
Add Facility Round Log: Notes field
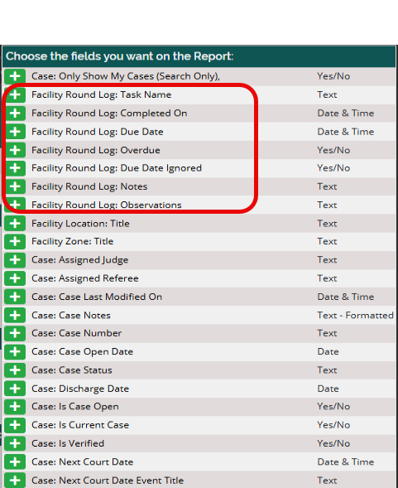pos(15,186)
